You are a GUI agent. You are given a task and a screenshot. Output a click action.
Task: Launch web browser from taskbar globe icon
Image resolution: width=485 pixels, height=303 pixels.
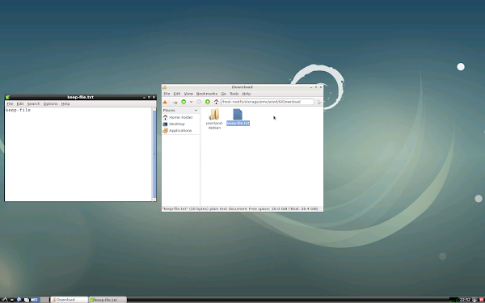click(x=19, y=300)
